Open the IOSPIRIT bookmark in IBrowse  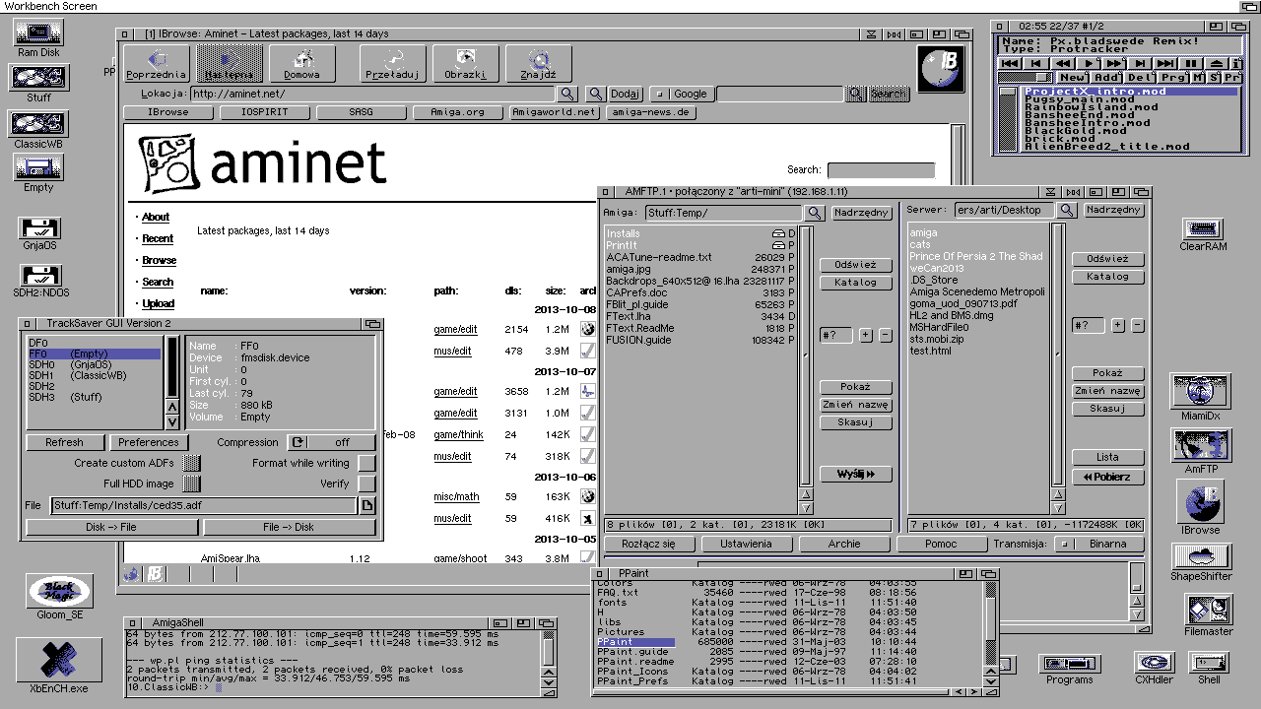[x=264, y=112]
